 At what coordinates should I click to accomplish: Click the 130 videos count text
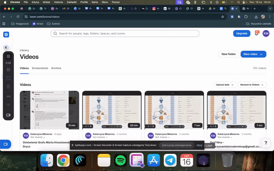point(260,68)
